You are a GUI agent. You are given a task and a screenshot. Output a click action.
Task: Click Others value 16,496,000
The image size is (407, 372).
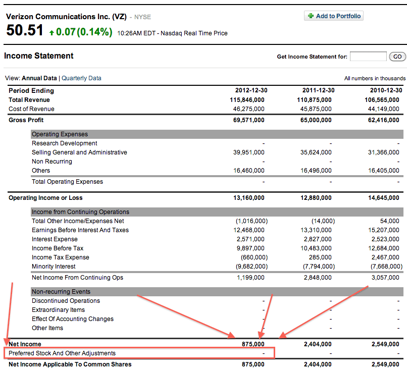(316, 171)
